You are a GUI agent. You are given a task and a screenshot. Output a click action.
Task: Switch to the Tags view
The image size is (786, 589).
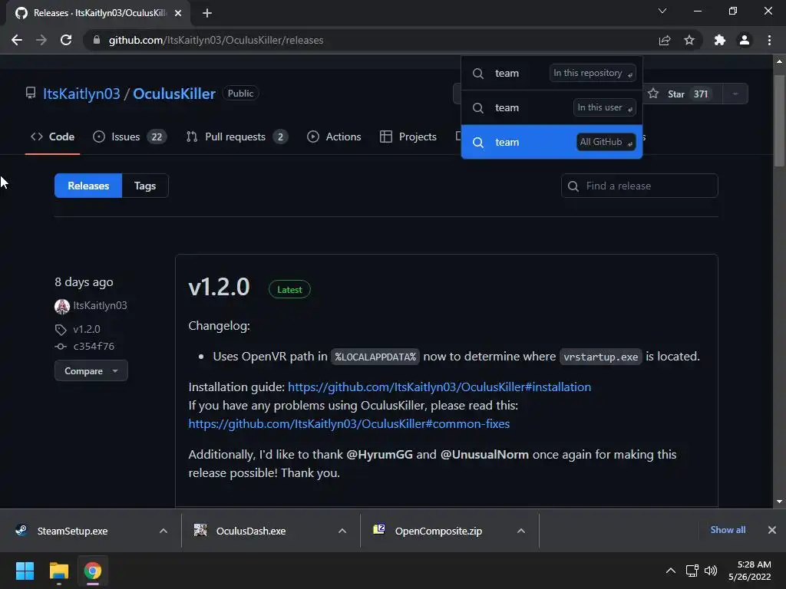pyautogui.click(x=145, y=186)
